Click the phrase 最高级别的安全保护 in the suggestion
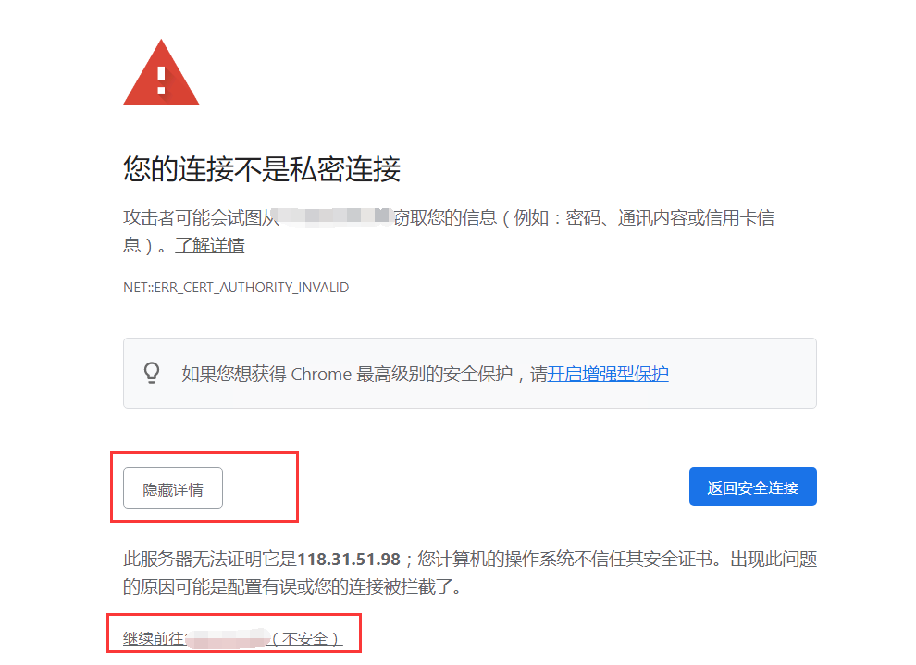This screenshot has height=665, width=916. 435,374
